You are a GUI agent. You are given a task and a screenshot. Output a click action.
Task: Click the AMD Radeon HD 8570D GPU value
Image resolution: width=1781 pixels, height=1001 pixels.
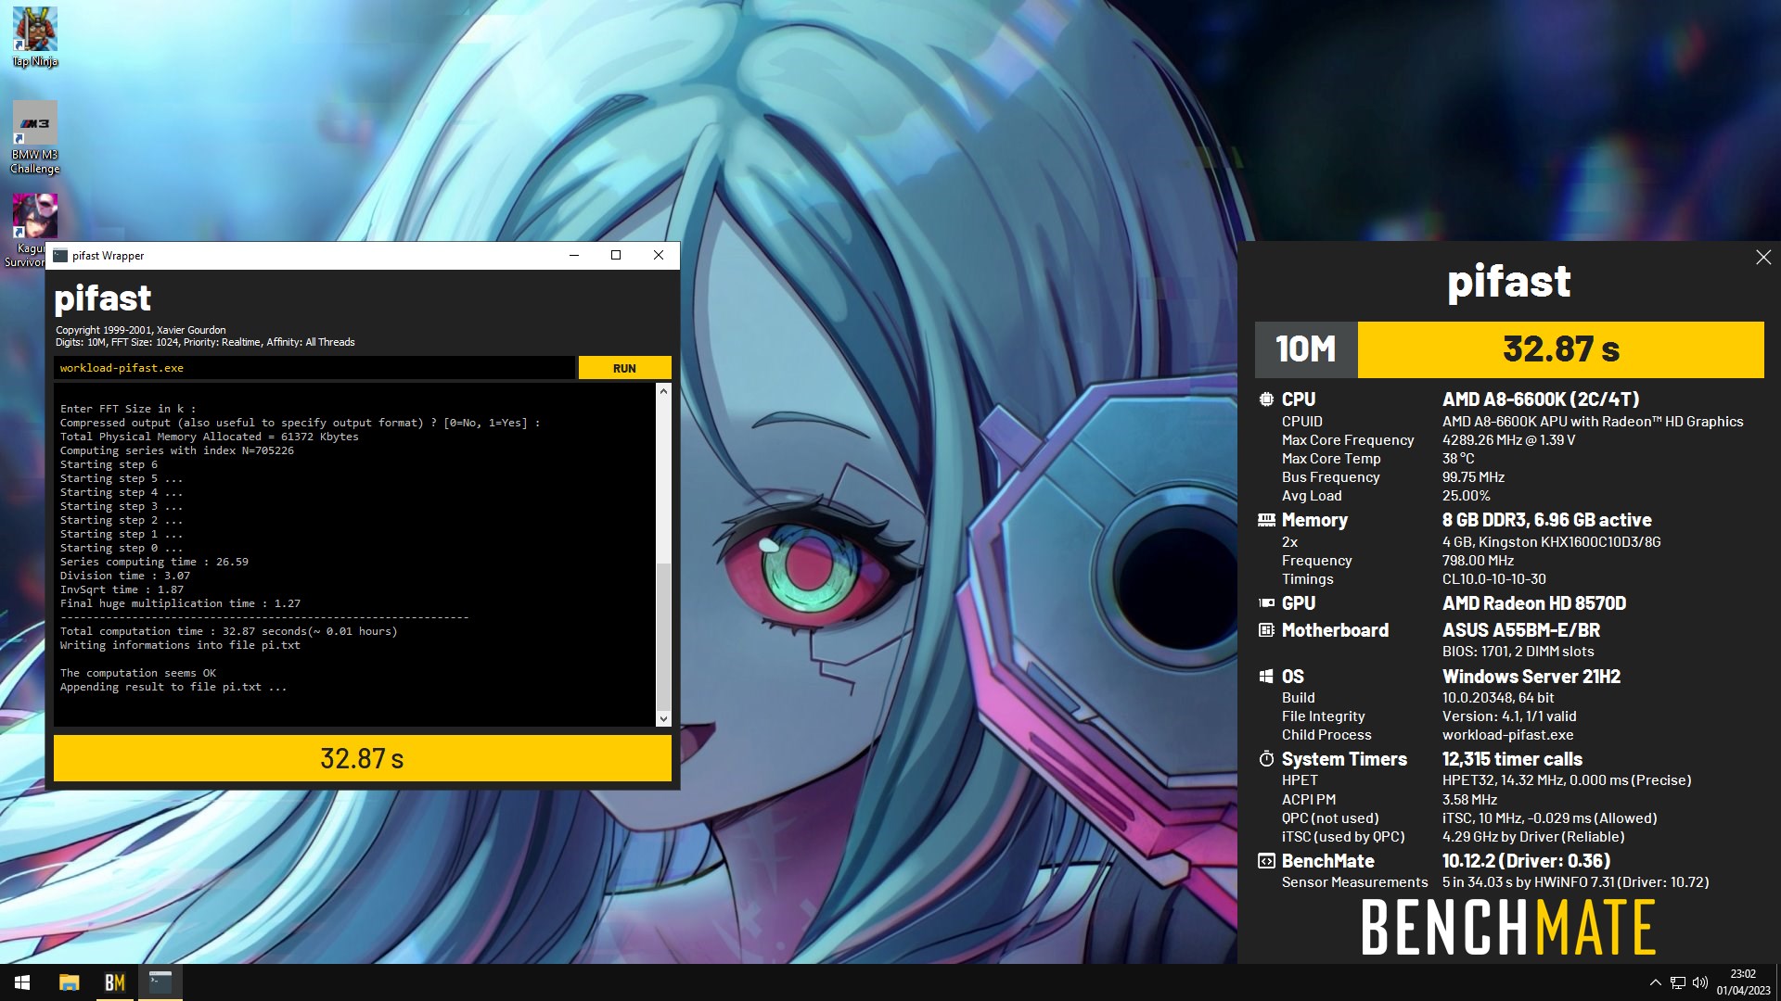[x=1534, y=603]
